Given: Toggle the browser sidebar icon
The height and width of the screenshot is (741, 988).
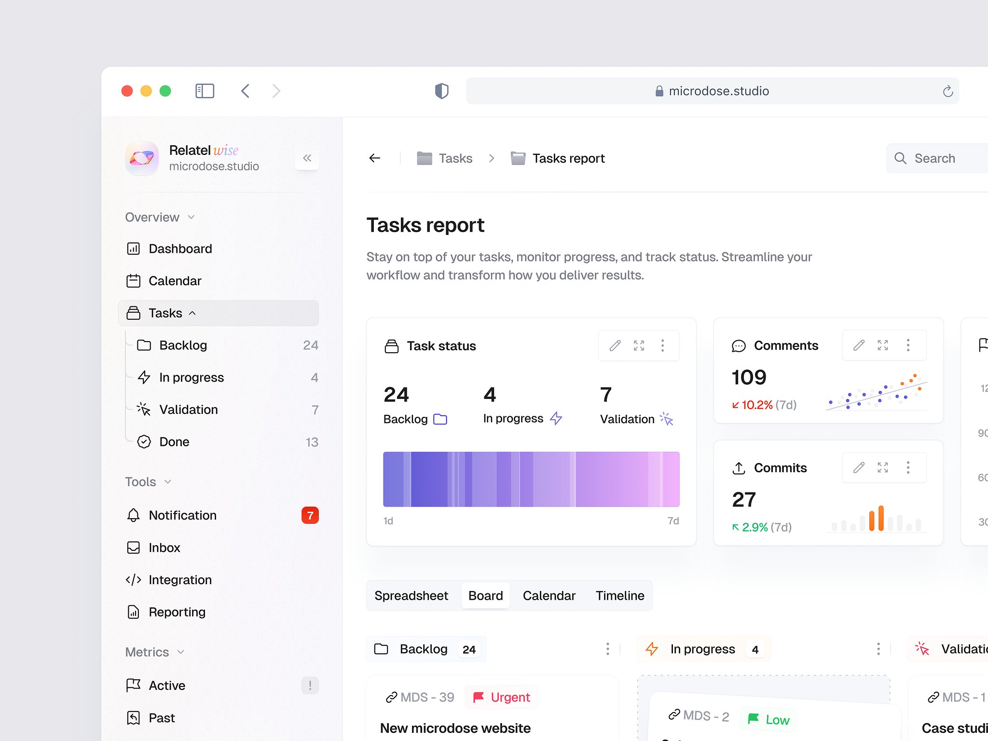Looking at the screenshot, I should pyautogui.click(x=205, y=91).
